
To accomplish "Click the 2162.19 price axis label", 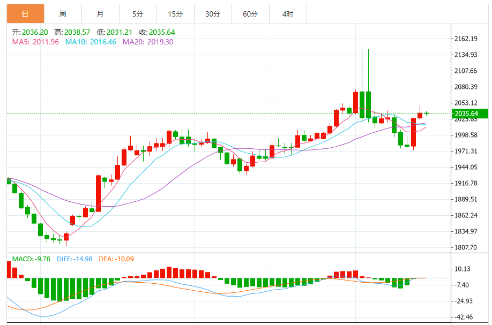I will pos(466,39).
